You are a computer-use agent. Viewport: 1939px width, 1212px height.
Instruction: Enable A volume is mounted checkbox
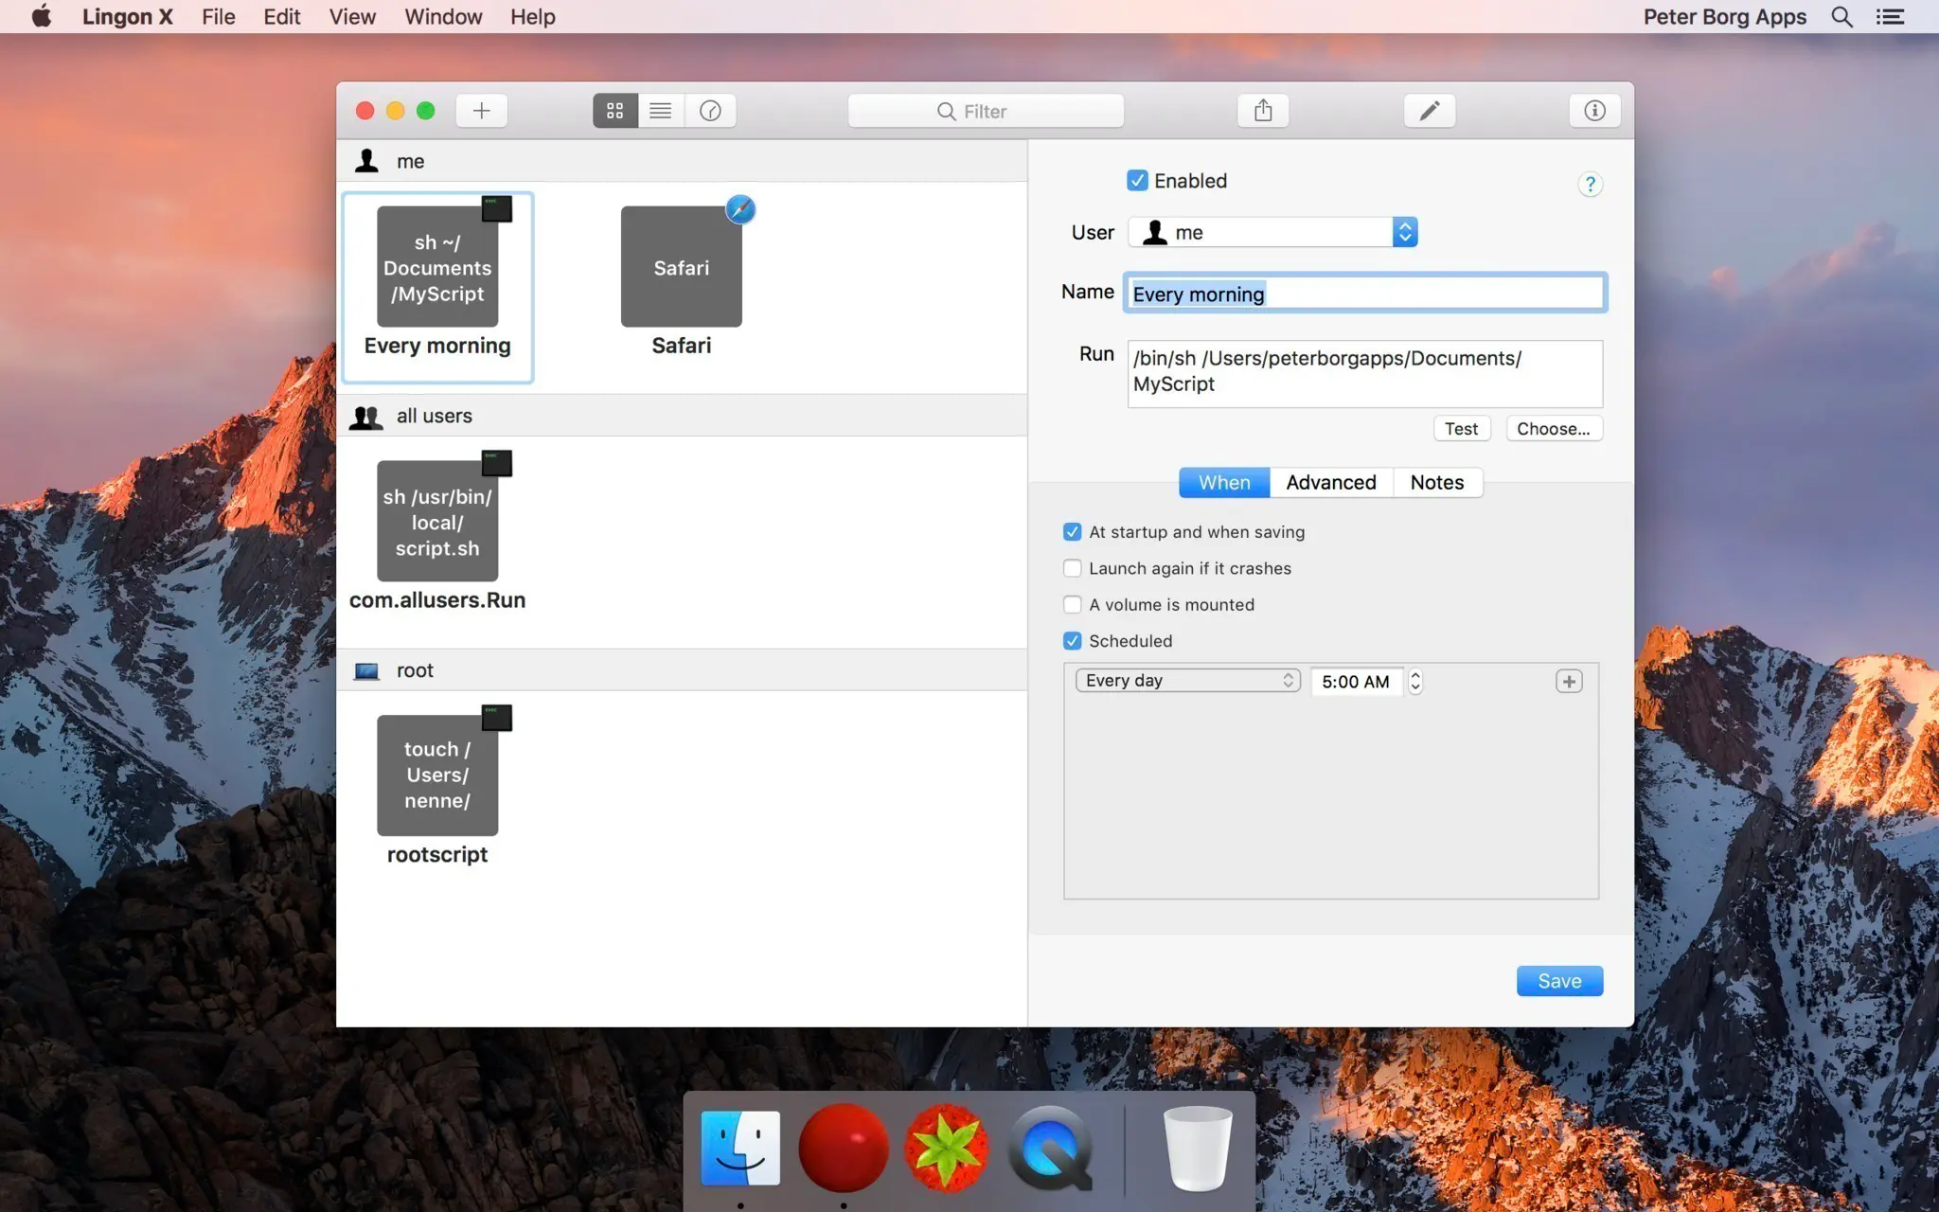click(1072, 605)
